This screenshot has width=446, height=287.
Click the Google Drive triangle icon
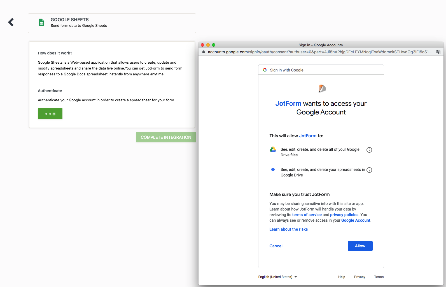(273, 150)
